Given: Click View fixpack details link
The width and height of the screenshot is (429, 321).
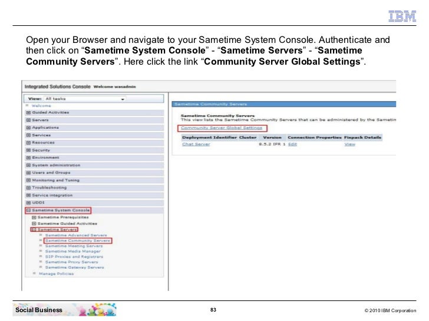Looking at the screenshot, I should 349,144.
